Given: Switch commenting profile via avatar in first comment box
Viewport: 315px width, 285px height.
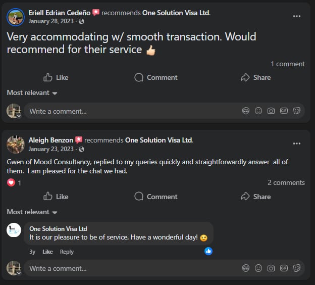Looking at the screenshot, I should click(x=14, y=111).
